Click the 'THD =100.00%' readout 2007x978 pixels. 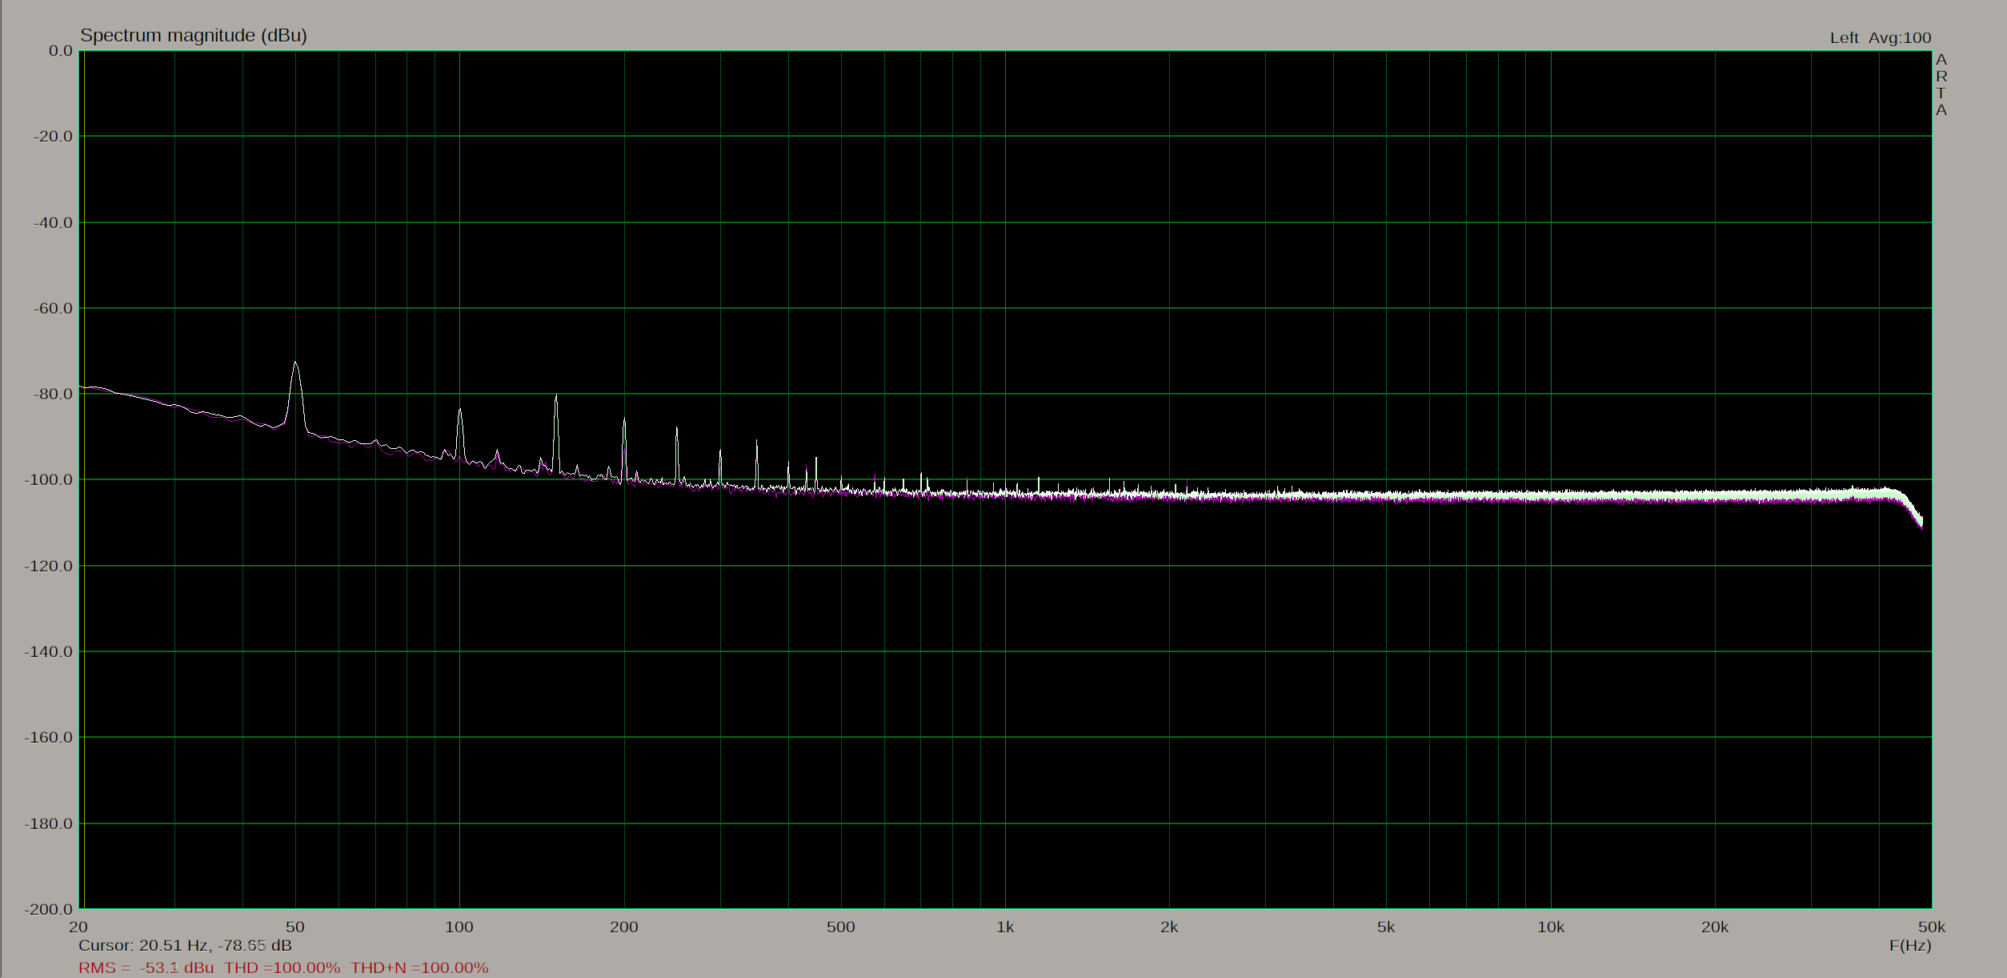coord(282,968)
